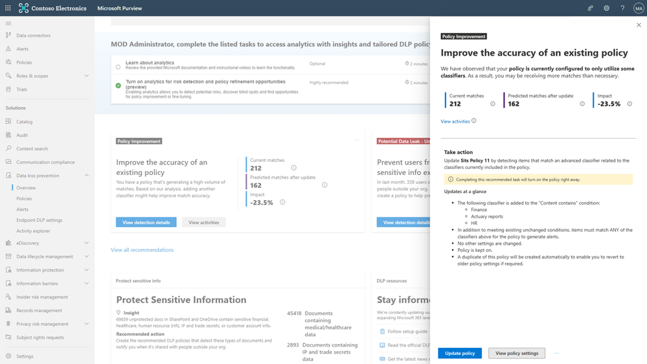Viewport: 647px width, 364px height.
Task: Click info icon beside panel Predicted matches
Action: (582, 104)
